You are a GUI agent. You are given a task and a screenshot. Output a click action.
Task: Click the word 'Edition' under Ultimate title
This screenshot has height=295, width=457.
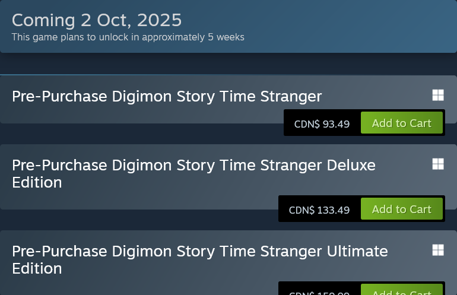point(37,268)
